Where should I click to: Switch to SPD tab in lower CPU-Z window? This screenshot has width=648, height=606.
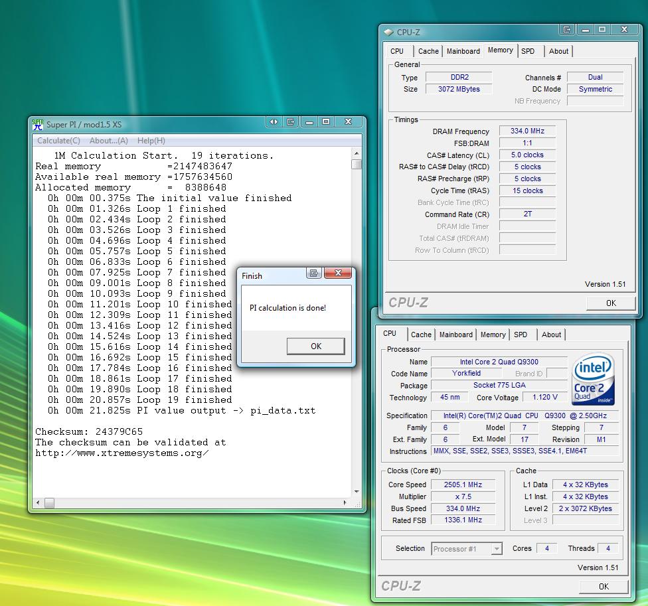521,335
